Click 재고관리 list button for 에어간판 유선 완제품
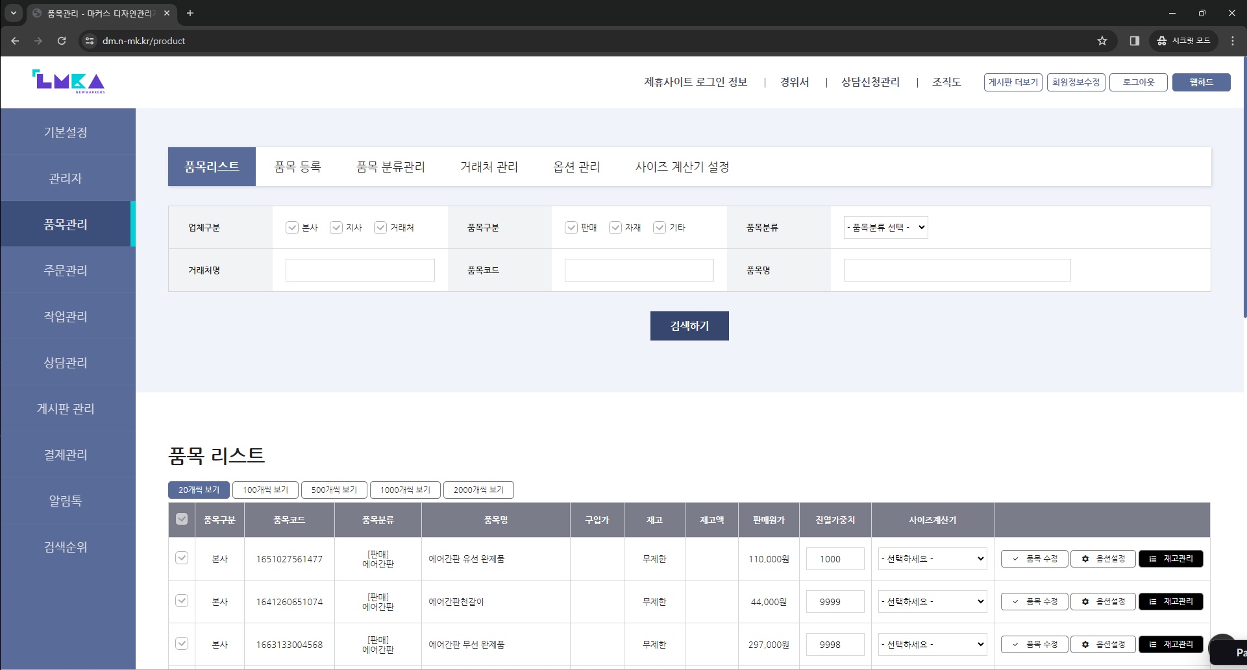 point(1171,558)
